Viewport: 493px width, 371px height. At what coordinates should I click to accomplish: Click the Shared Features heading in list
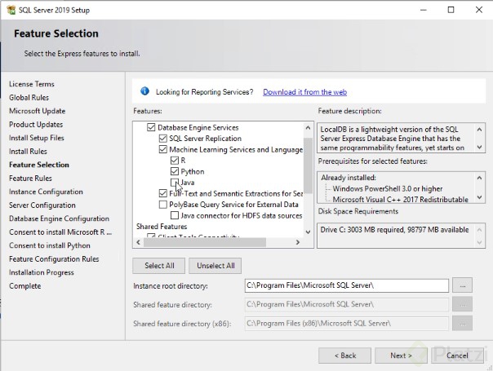tap(162, 227)
